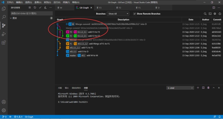The image size is (223, 119).
Task: Open the Branches Show All dropdown
Action: coord(118,14)
